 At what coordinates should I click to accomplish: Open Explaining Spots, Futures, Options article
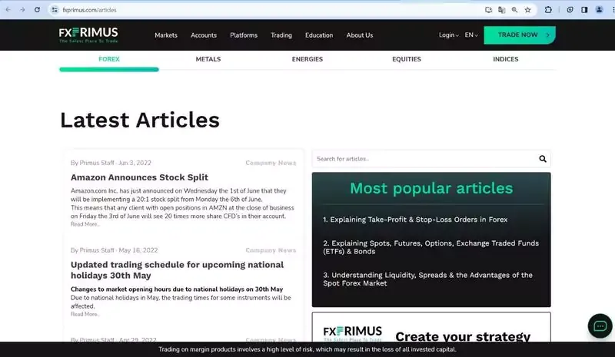[430, 247]
